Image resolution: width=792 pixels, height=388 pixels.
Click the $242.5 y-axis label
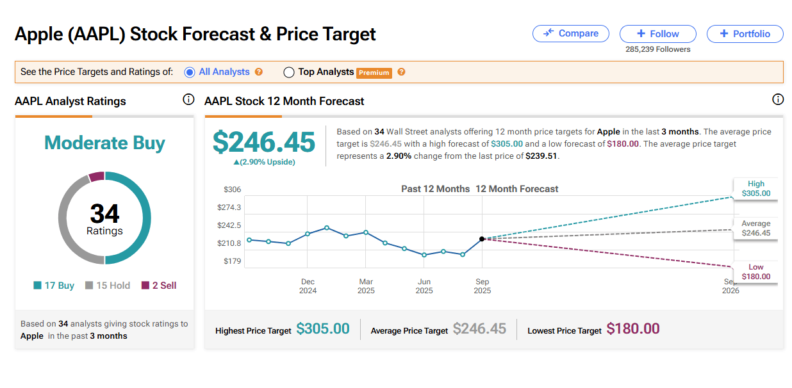click(x=229, y=225)
